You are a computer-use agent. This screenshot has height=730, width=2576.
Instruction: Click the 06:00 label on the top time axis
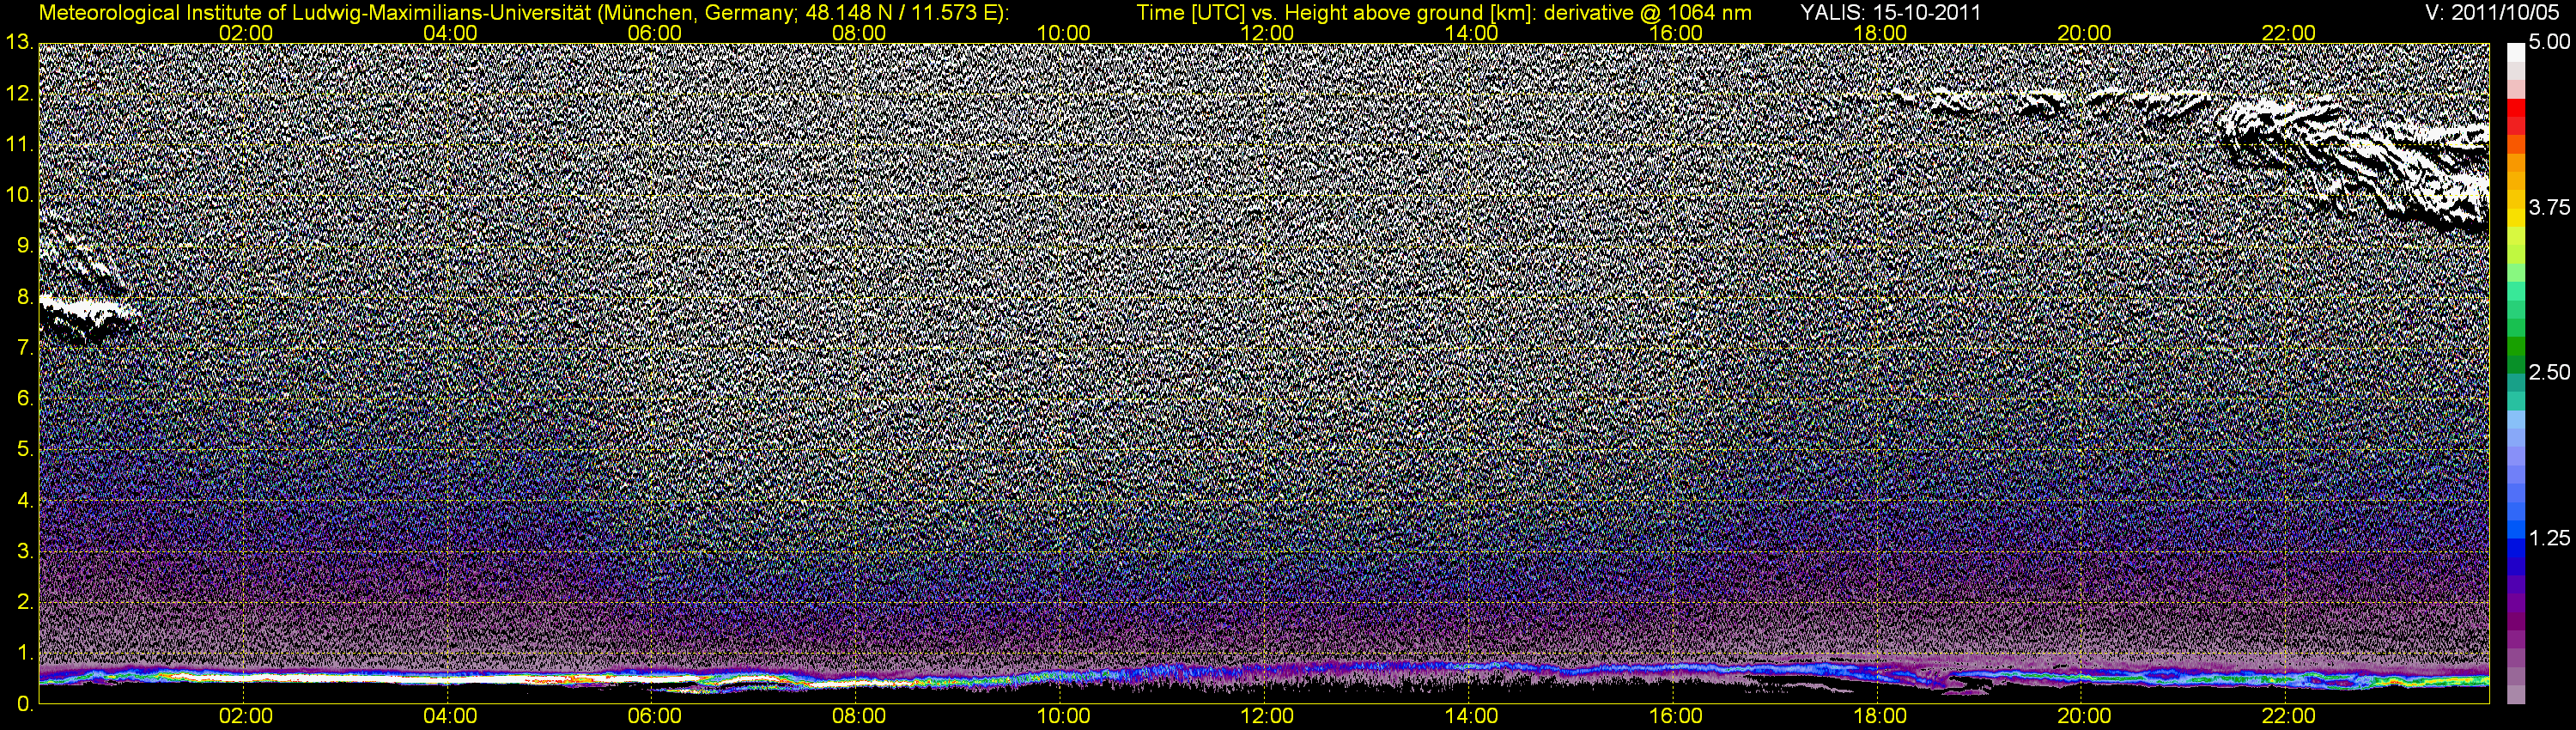[x=654, y=33]
